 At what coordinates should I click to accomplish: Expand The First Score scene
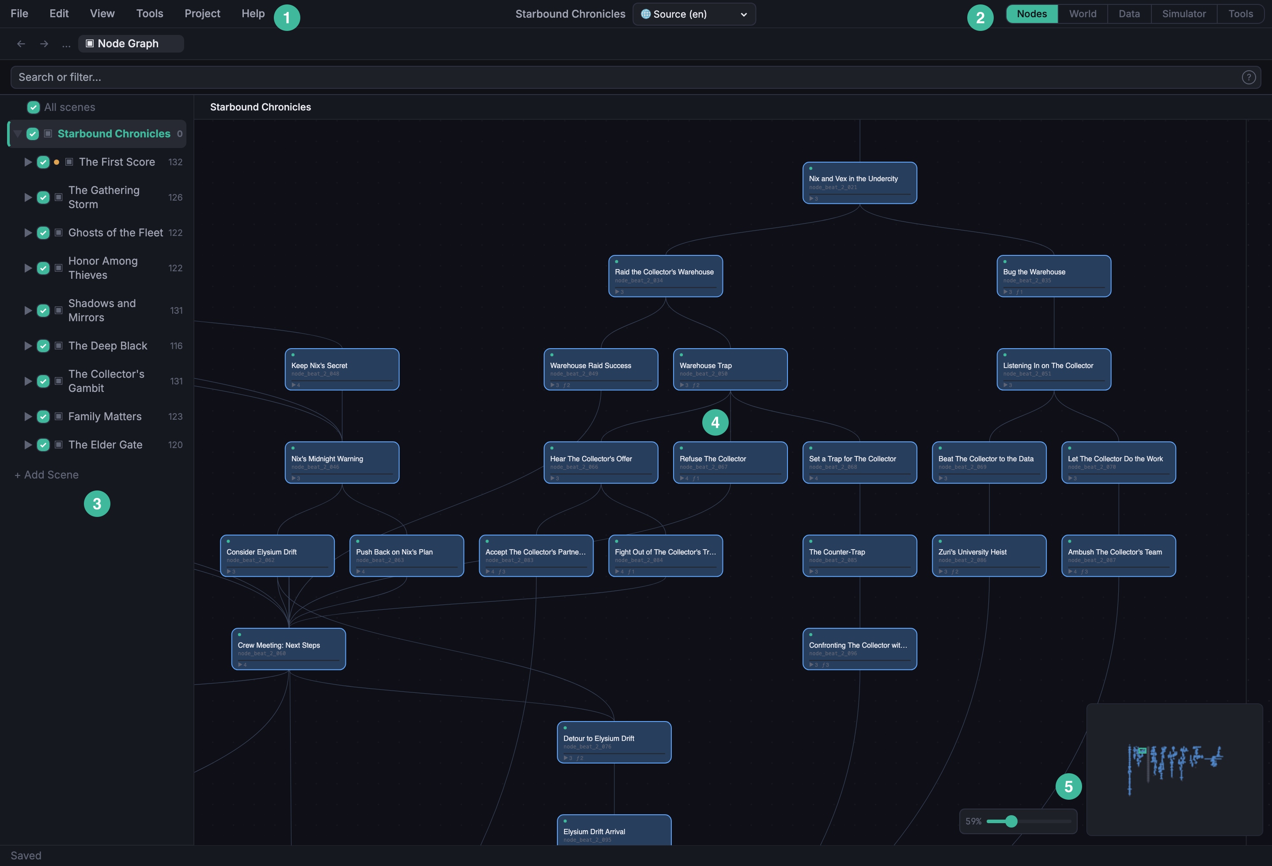[x=28, y=162]
